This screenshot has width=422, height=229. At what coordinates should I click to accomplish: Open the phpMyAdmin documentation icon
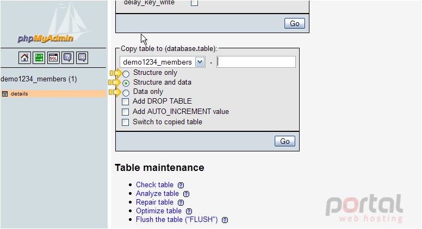(x=67, y=58)
